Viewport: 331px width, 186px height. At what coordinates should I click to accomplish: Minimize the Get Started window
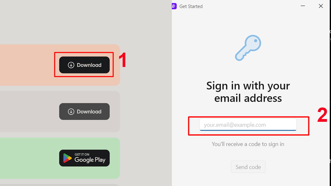point(303,6)
